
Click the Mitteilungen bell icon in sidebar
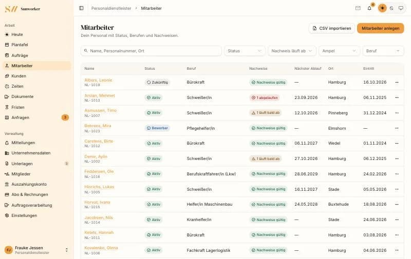(x=7, y=143)
